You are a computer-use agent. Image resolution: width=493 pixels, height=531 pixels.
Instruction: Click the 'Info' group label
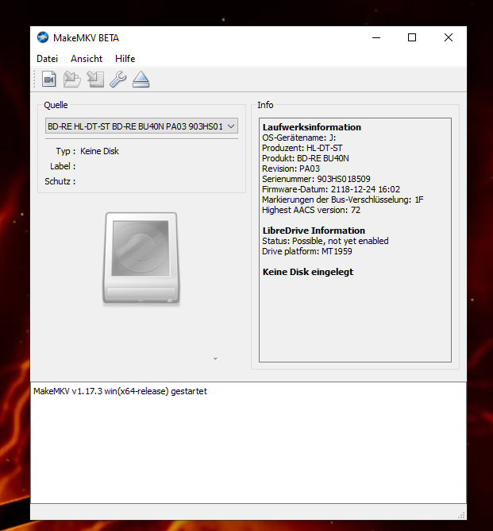click(265, 105)
